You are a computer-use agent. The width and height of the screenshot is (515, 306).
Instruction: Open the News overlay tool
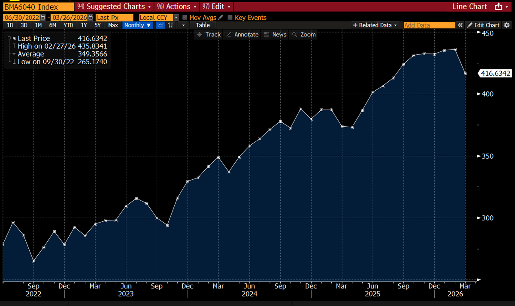pyautogui.click(x=275, y=35)
